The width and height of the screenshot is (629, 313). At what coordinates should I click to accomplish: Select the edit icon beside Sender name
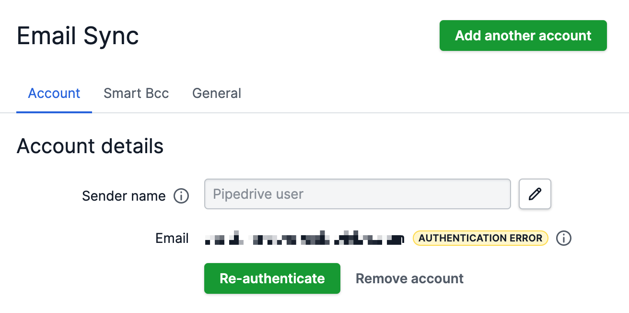click(x=535, y=194)
